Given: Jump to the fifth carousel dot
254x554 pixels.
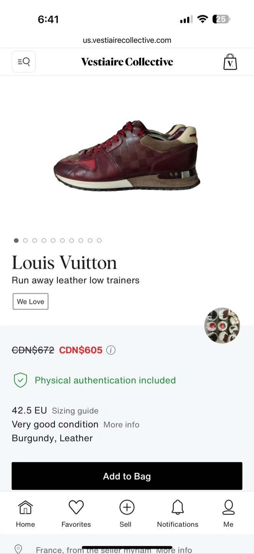Looking at the screenshot, I should point(53,240).
